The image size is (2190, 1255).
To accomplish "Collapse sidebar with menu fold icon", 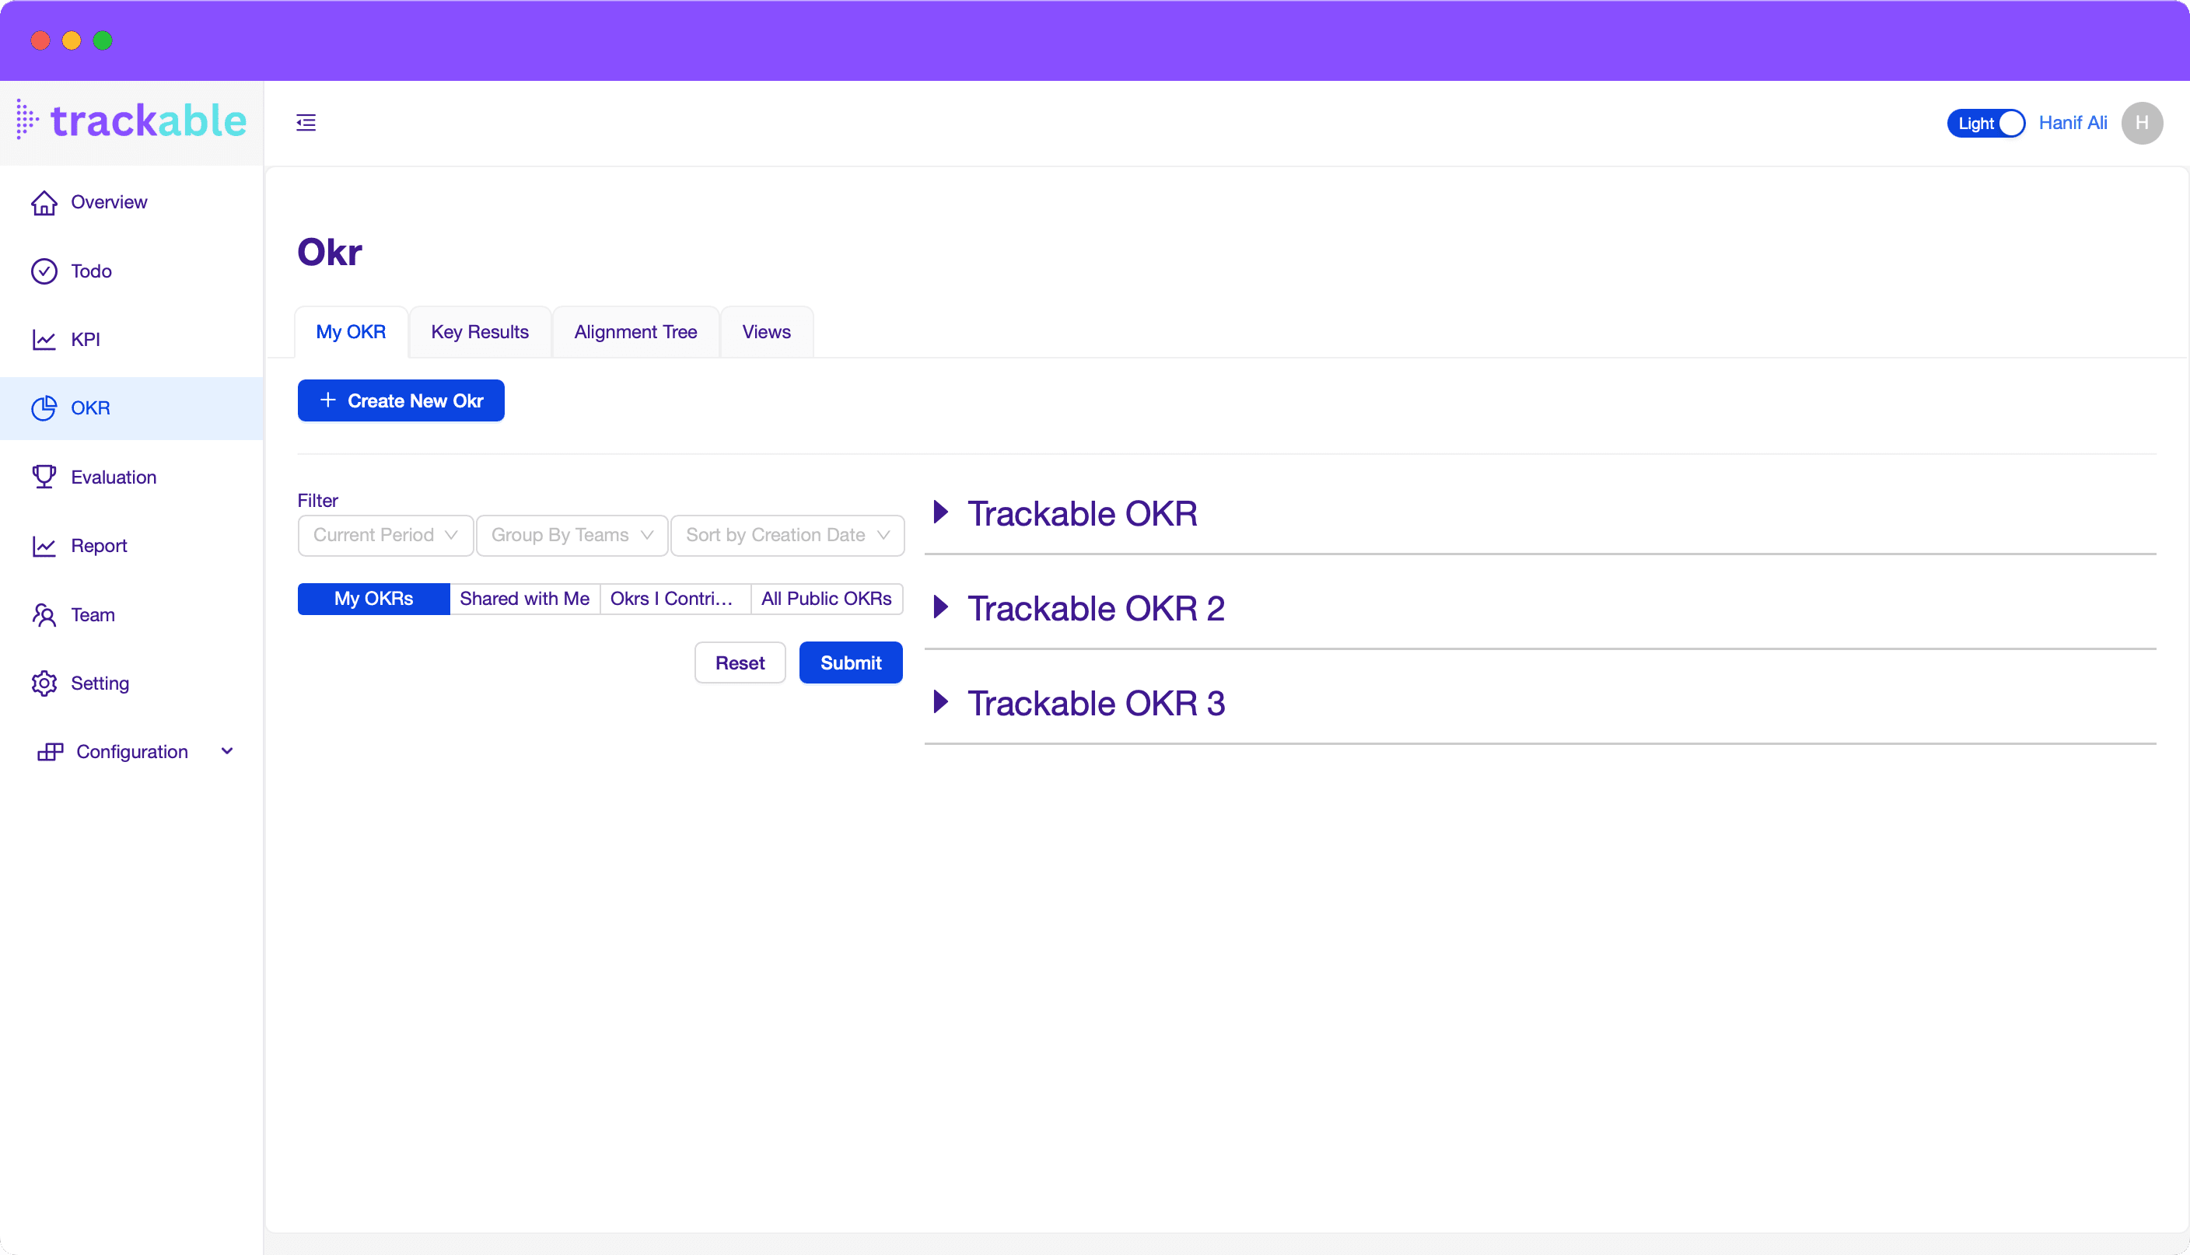I will point(306,122).
